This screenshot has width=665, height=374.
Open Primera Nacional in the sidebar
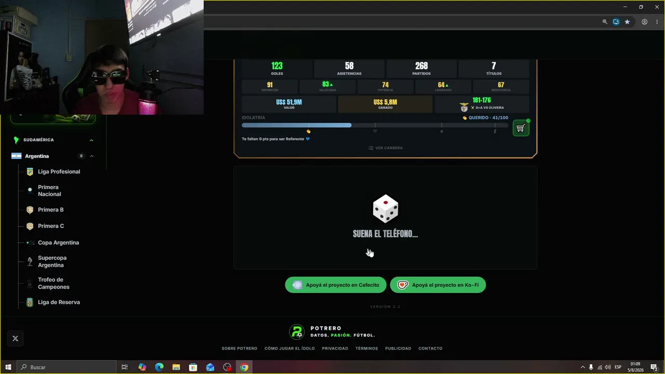pos(49,191)
